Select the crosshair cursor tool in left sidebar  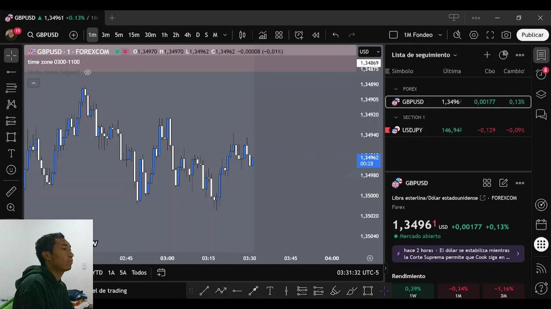coord(11,55)
